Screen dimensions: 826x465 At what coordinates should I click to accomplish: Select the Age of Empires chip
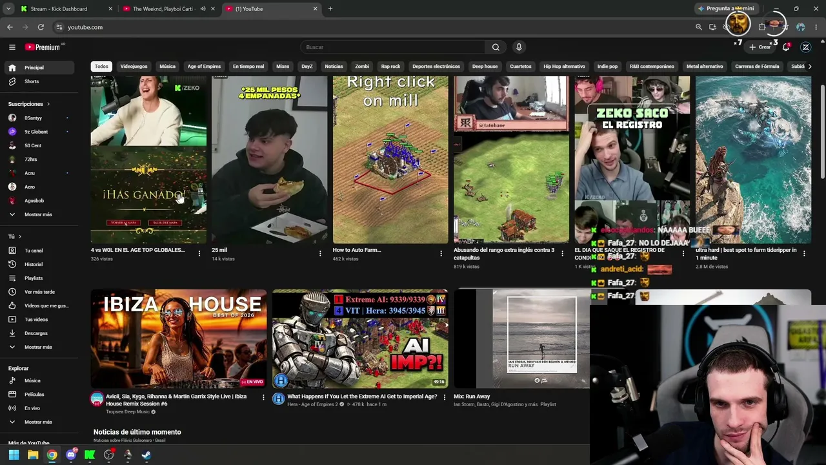pos(204,67)
